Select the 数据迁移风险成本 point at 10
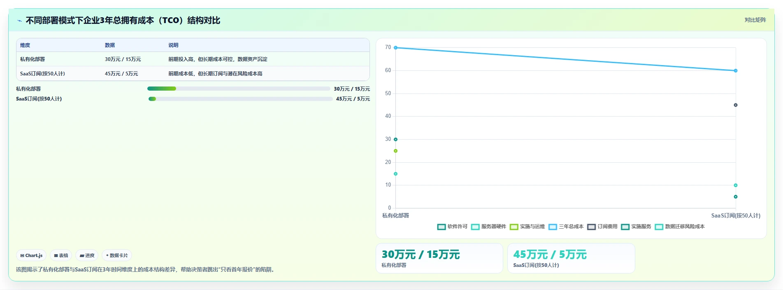Screen dimensions: 783x290 pos(736,185)
